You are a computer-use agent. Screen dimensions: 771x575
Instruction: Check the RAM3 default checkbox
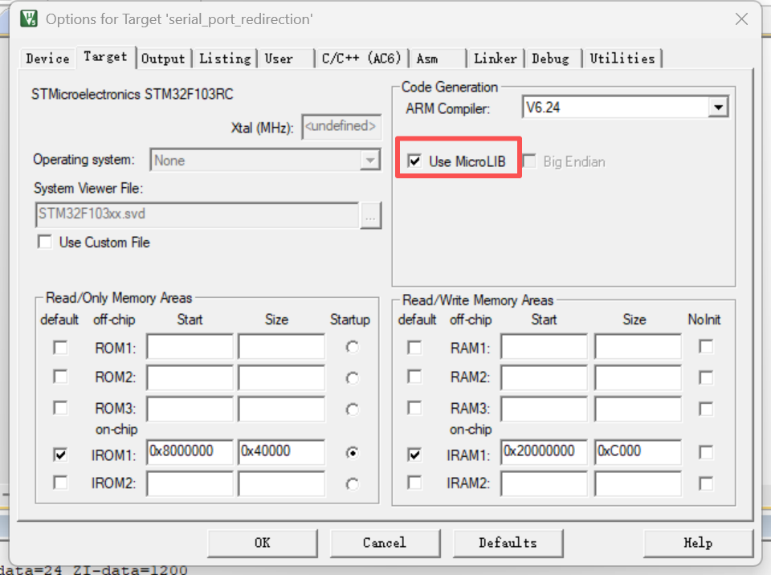pos(414,408)
